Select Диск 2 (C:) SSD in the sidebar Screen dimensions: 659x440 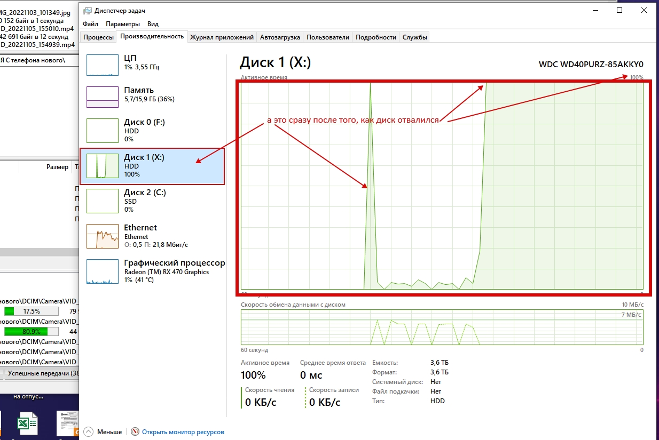pos(152,201)
